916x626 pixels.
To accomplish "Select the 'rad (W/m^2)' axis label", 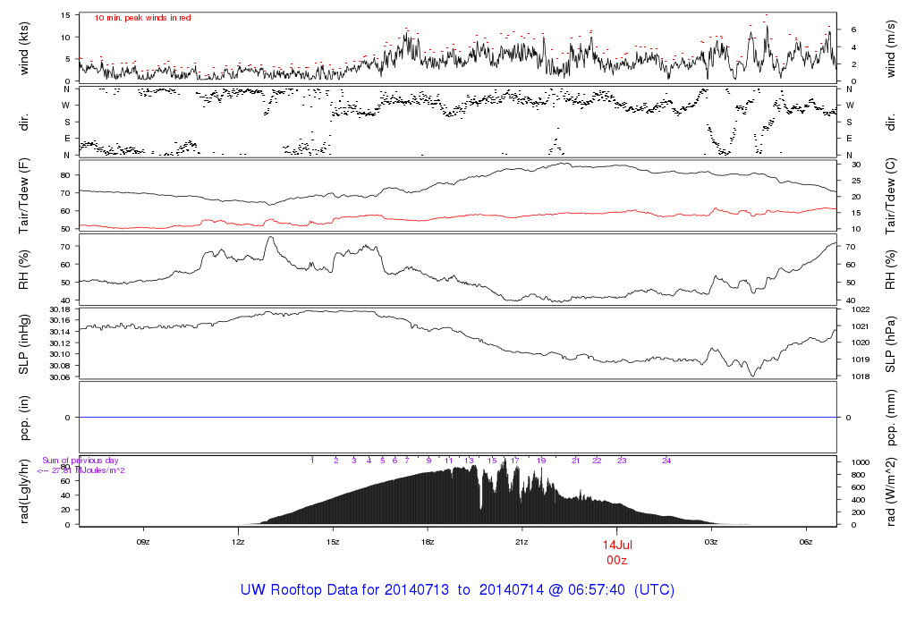I will click(891, 491).
